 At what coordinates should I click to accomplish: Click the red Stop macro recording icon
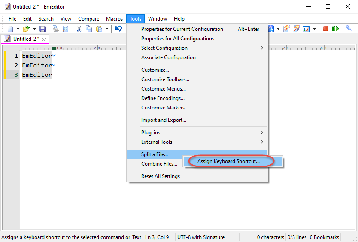(x=325, y=29)
